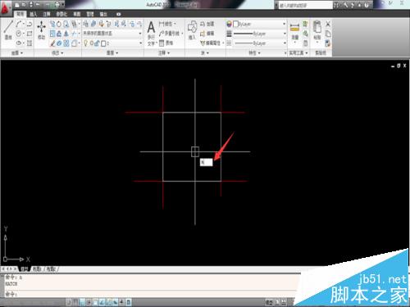Click the Measure tool in Utilities panel
Screen dimensions: 410x307
tap(294, 31)
